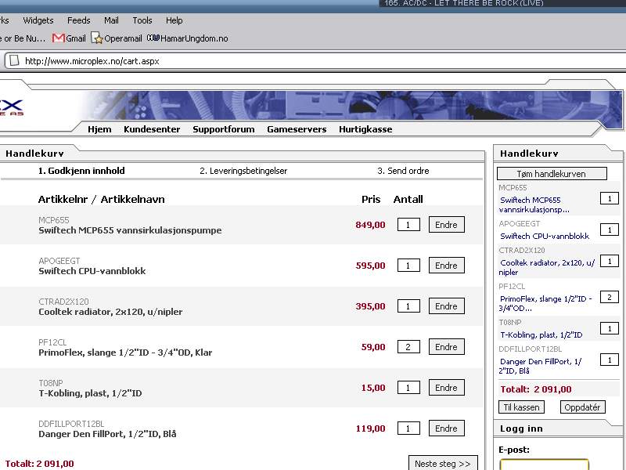Select step 3. Send ordre

pos(403,171)
